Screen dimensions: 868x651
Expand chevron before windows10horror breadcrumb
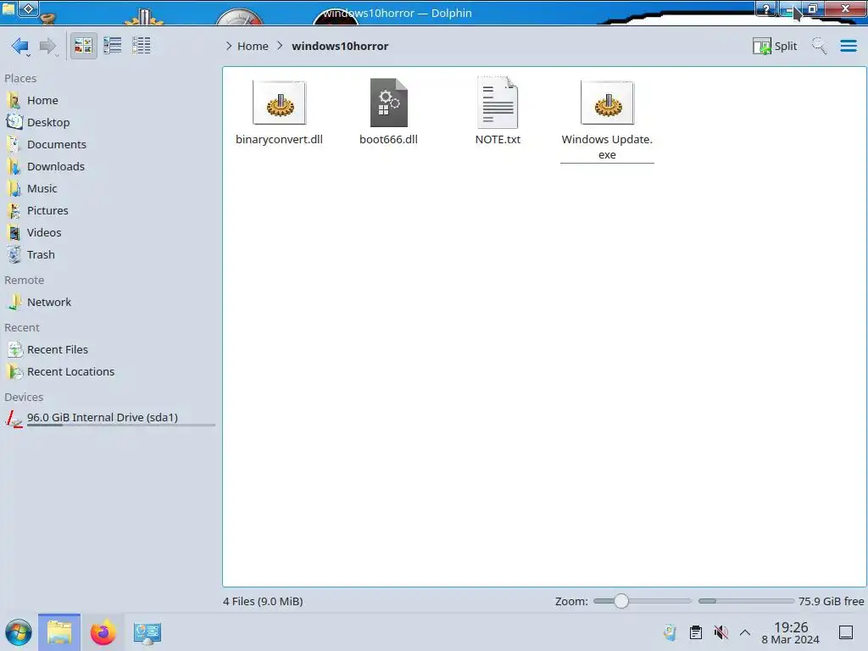[x=280, y=46]
